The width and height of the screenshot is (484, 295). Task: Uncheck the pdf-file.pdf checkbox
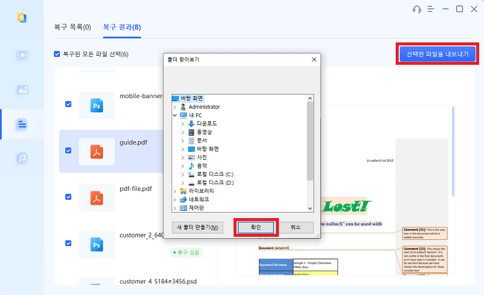68,197
